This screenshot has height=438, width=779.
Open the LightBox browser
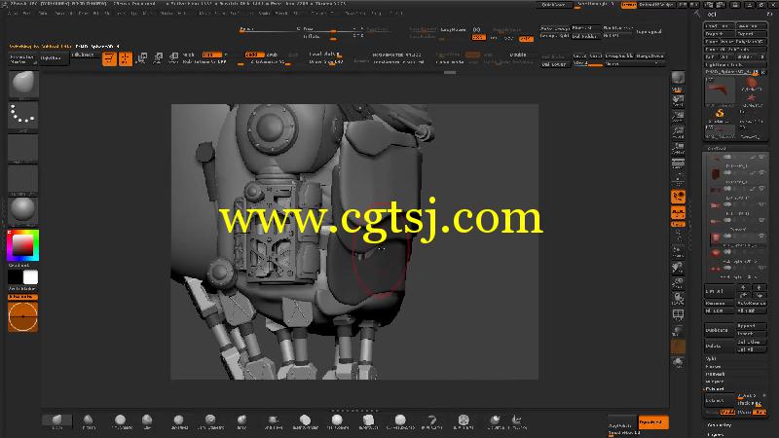(54, 58)
